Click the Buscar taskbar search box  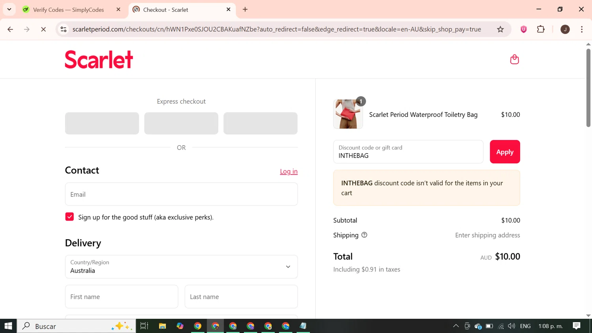click(77, 326)
